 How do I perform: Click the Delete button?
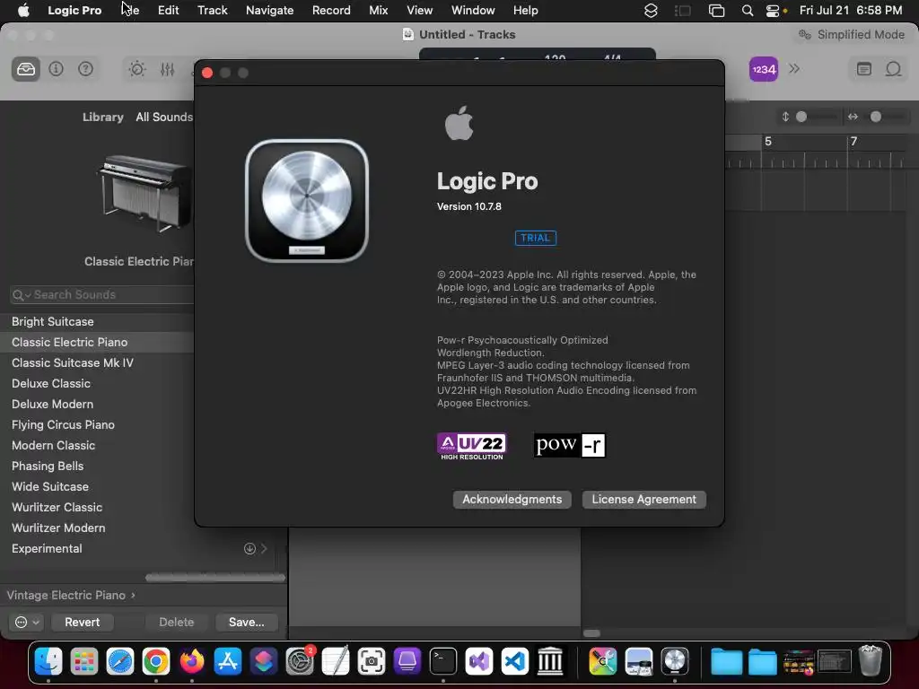pos(177,623)
